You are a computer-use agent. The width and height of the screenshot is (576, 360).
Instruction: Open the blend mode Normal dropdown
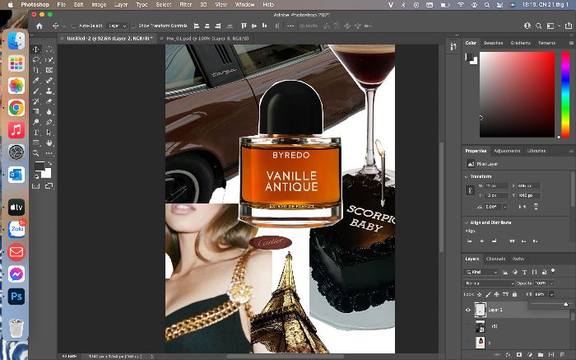pos(490,283)
